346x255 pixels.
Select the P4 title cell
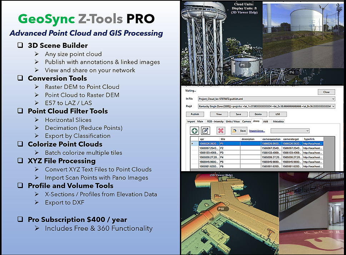pyautogui.click(x=230, y=157)
